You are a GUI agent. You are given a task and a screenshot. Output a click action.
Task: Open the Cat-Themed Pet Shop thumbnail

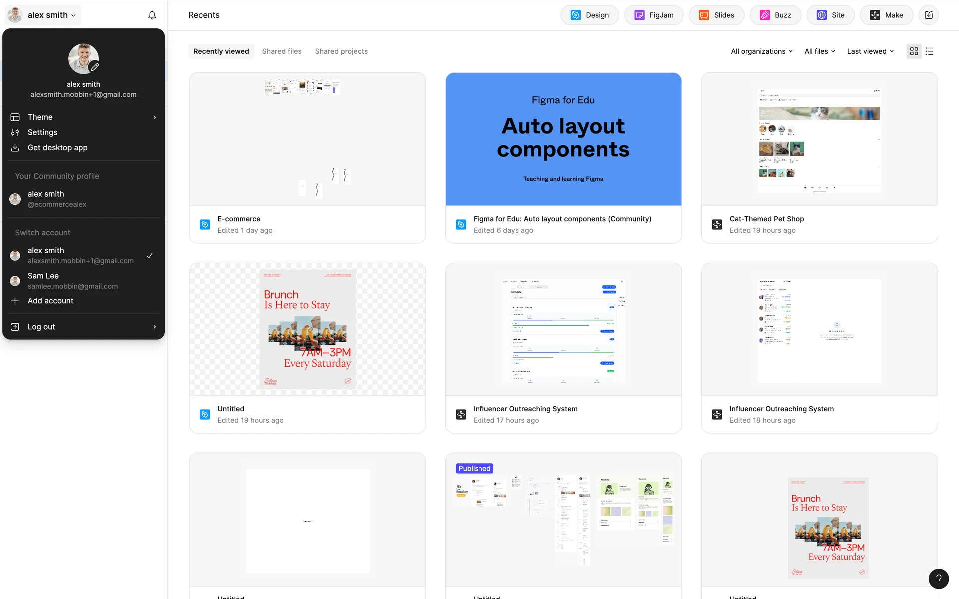[819, 140]
